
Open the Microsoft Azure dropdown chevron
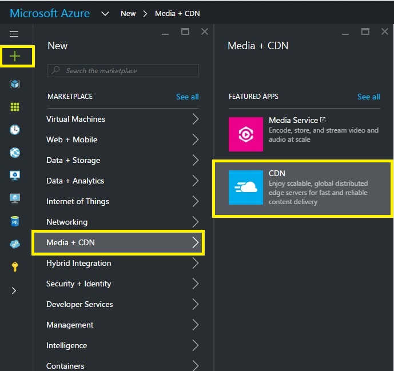pos(105,14)
